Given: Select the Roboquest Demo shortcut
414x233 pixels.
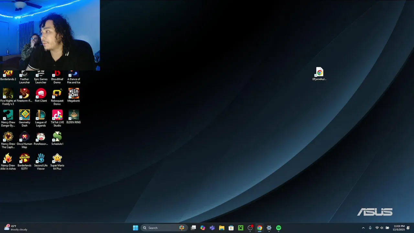Looking at the screenshot, I should 57,97.
